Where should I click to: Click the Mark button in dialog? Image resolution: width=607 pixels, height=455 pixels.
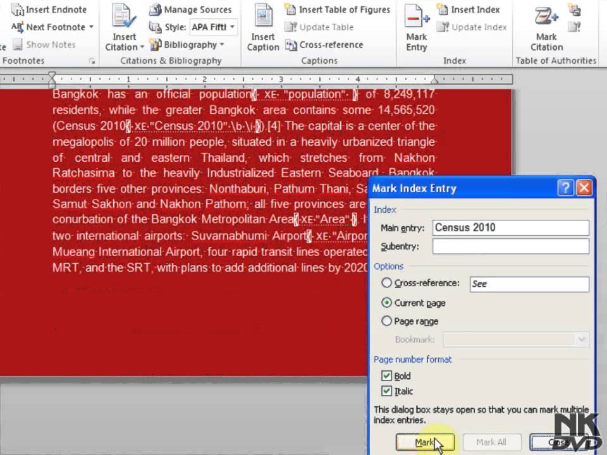tap(425, 442)
